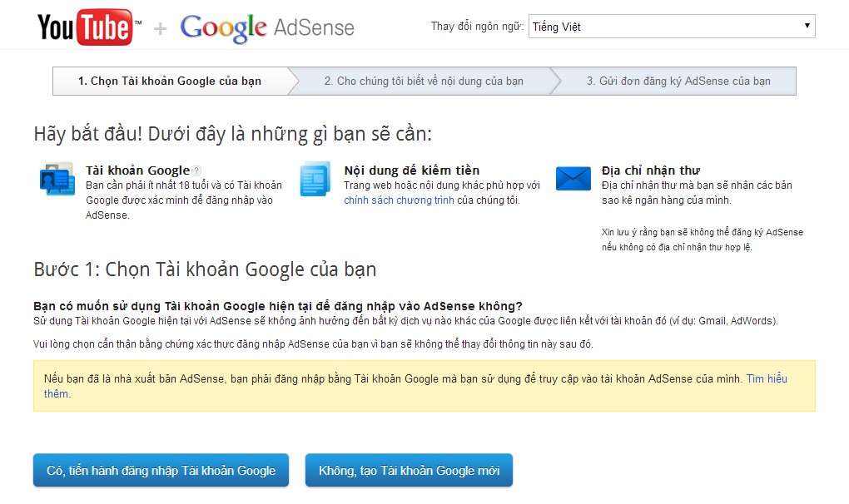Click the Địa chỉ nhận thư heading
Screen dimensions: 849x504
tap(650, 170)
